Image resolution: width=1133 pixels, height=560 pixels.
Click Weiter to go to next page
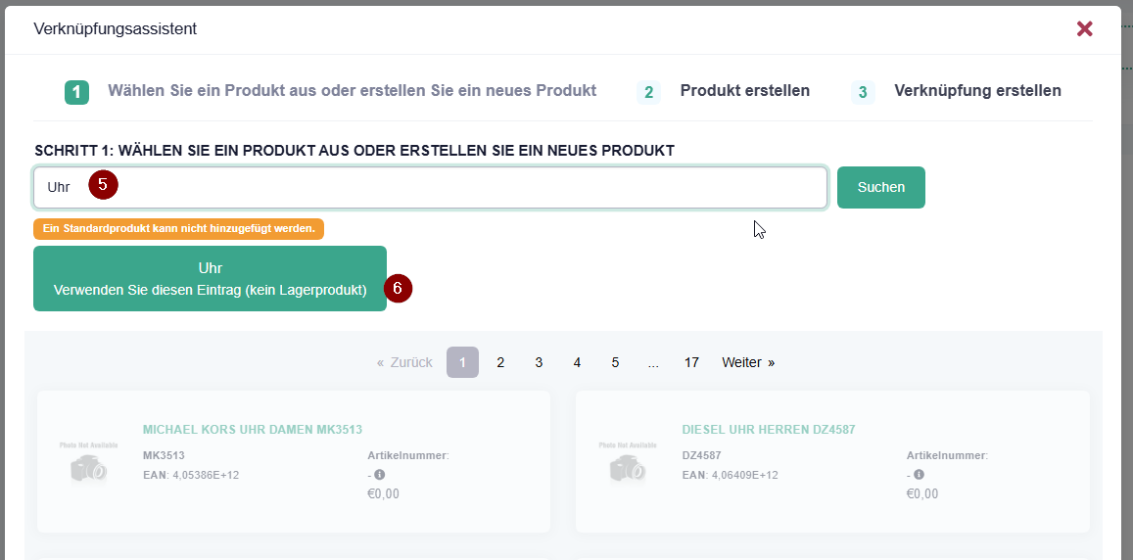pyautogui.click(x=748, y=362)
